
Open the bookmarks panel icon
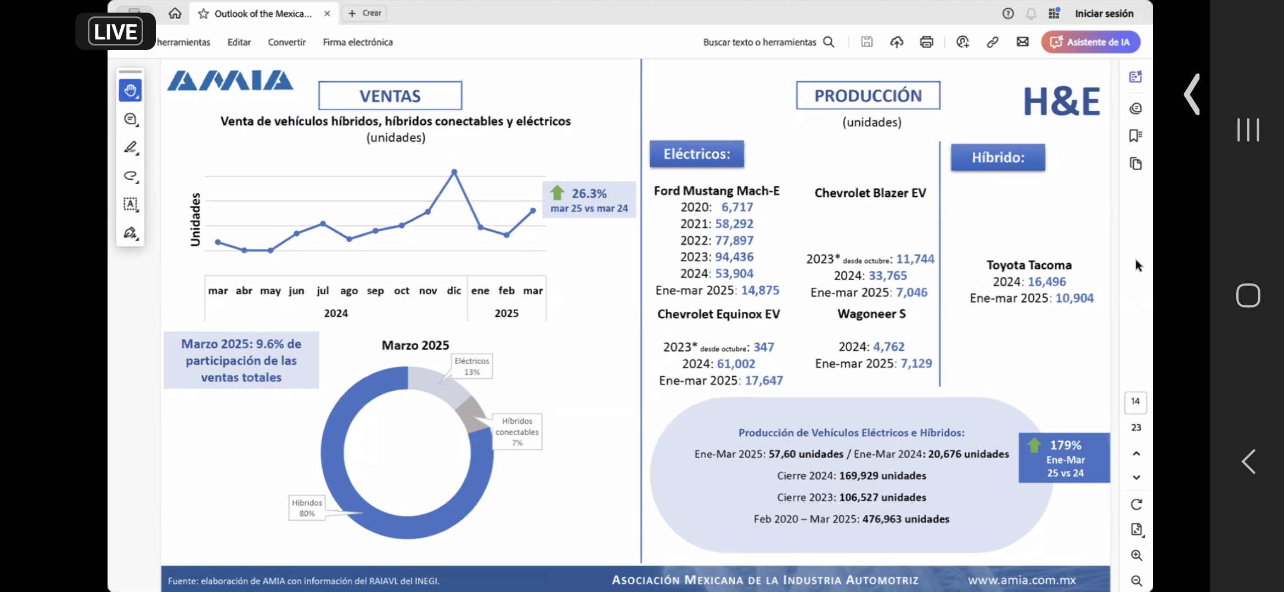(x=1136, y=135)
